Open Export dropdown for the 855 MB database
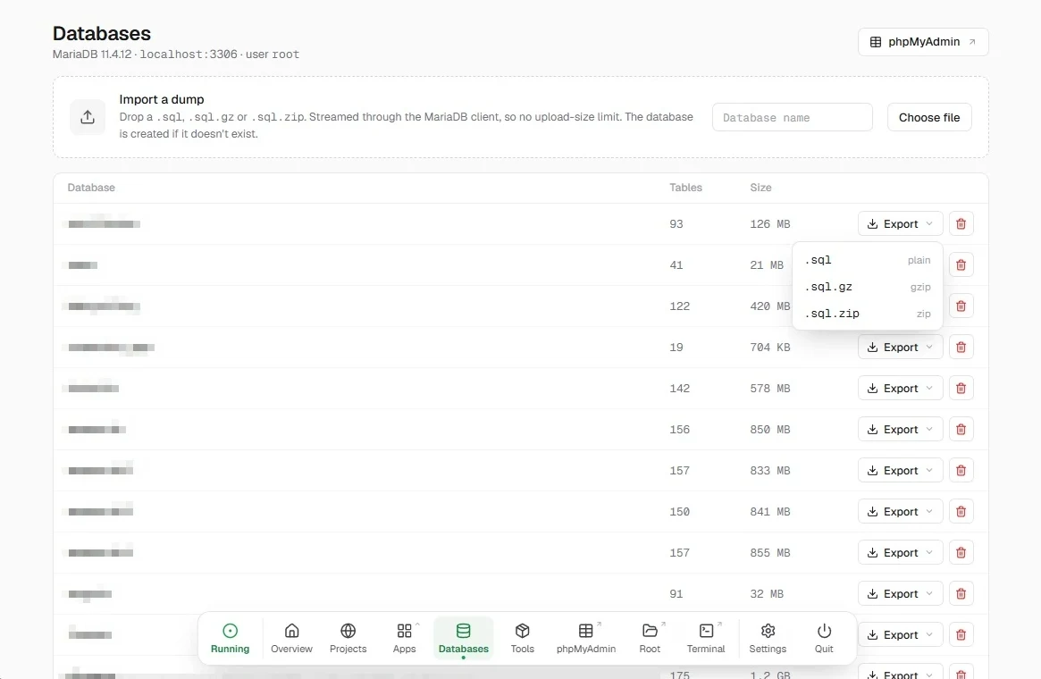 (x=900, y=553)
